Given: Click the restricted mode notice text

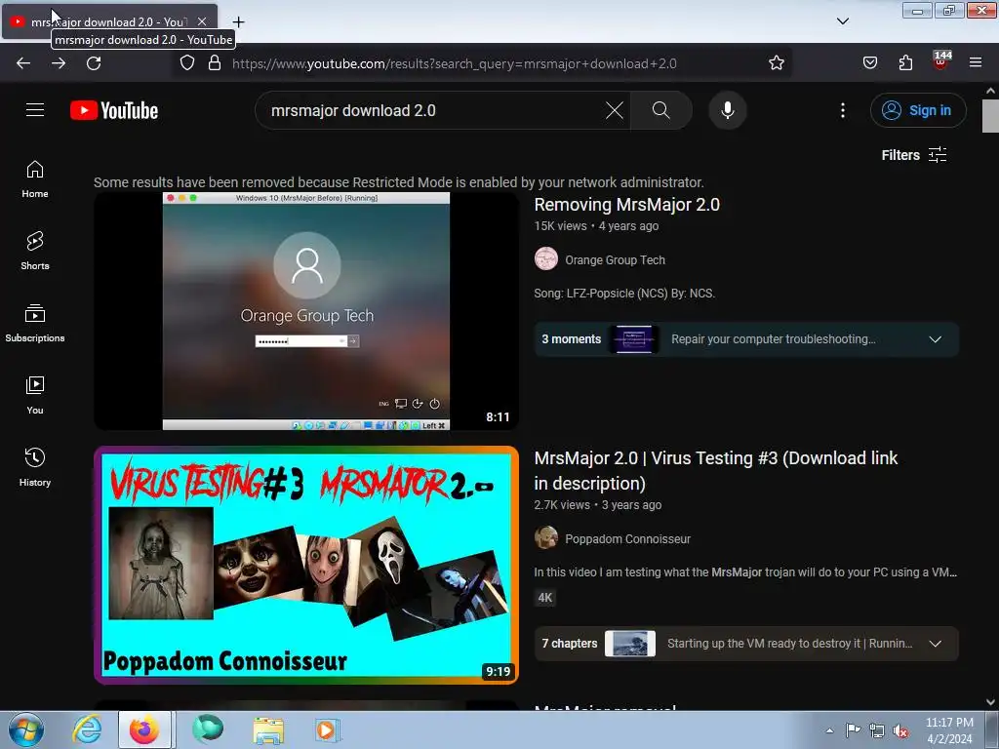Looking at the screenshot, I should pyautogui.click(x=399, y=182).
